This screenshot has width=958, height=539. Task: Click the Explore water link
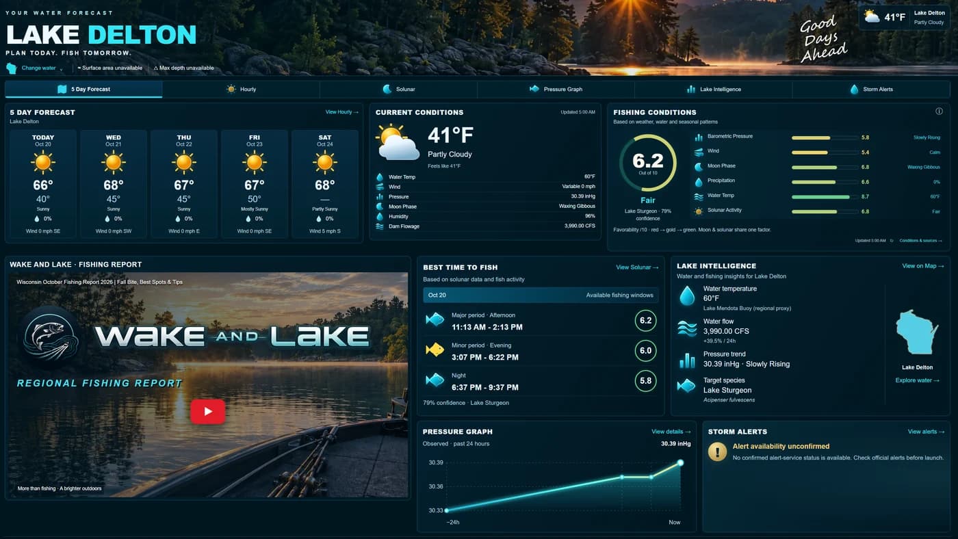pos(918,380)
